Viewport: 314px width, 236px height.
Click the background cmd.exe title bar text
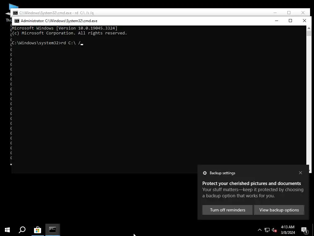56,13
